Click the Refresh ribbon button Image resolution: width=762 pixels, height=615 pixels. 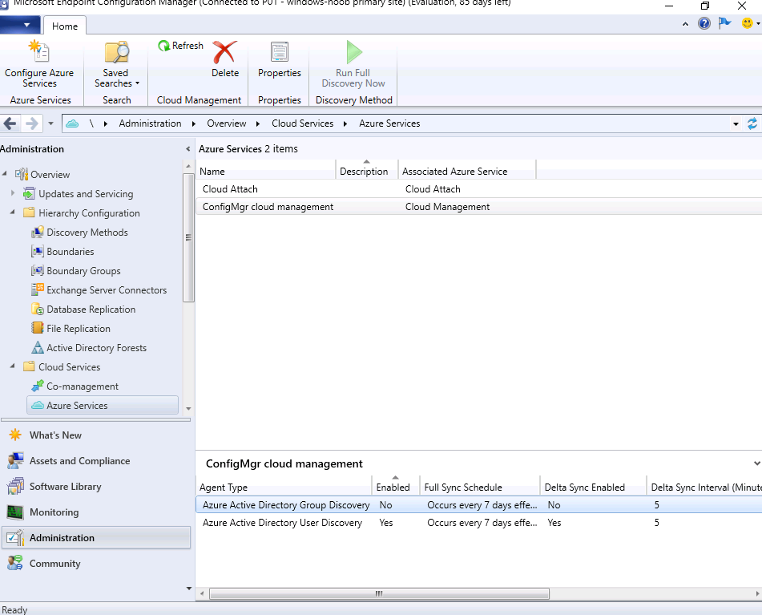point(181,46)
